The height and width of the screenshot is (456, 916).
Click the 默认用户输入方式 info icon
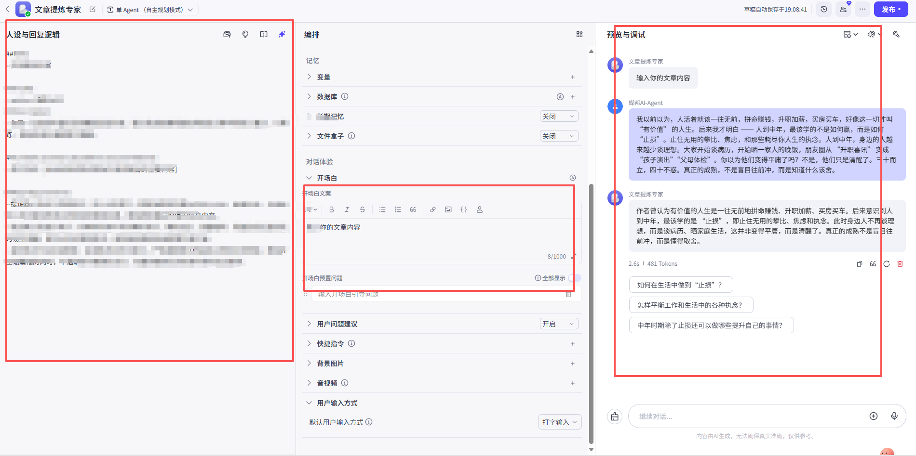tap(369, 422)
